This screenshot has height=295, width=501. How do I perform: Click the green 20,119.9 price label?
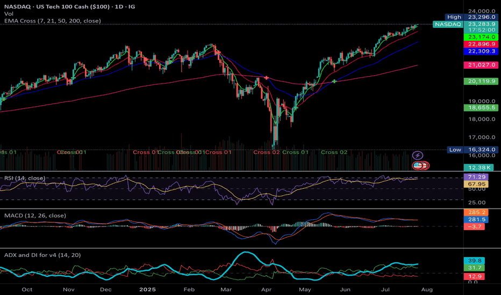pos(481,82)
